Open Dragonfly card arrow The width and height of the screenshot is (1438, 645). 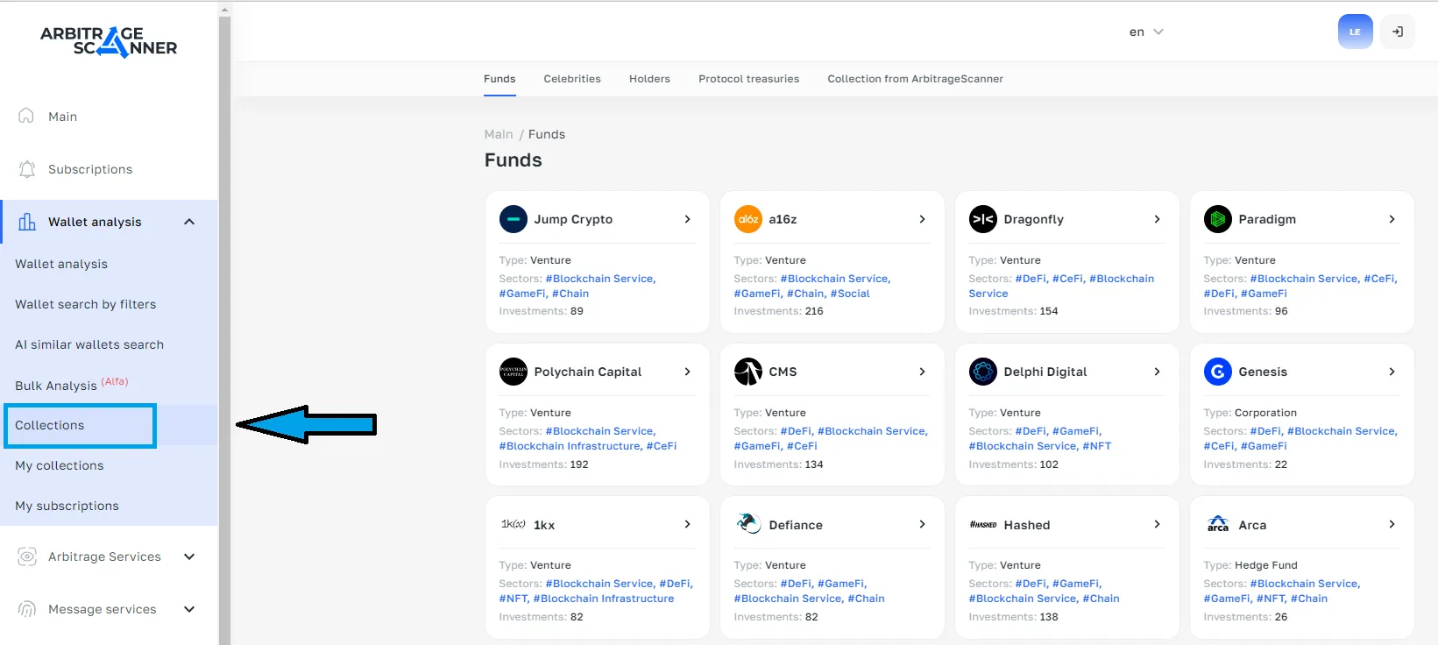click(1157, 219)
